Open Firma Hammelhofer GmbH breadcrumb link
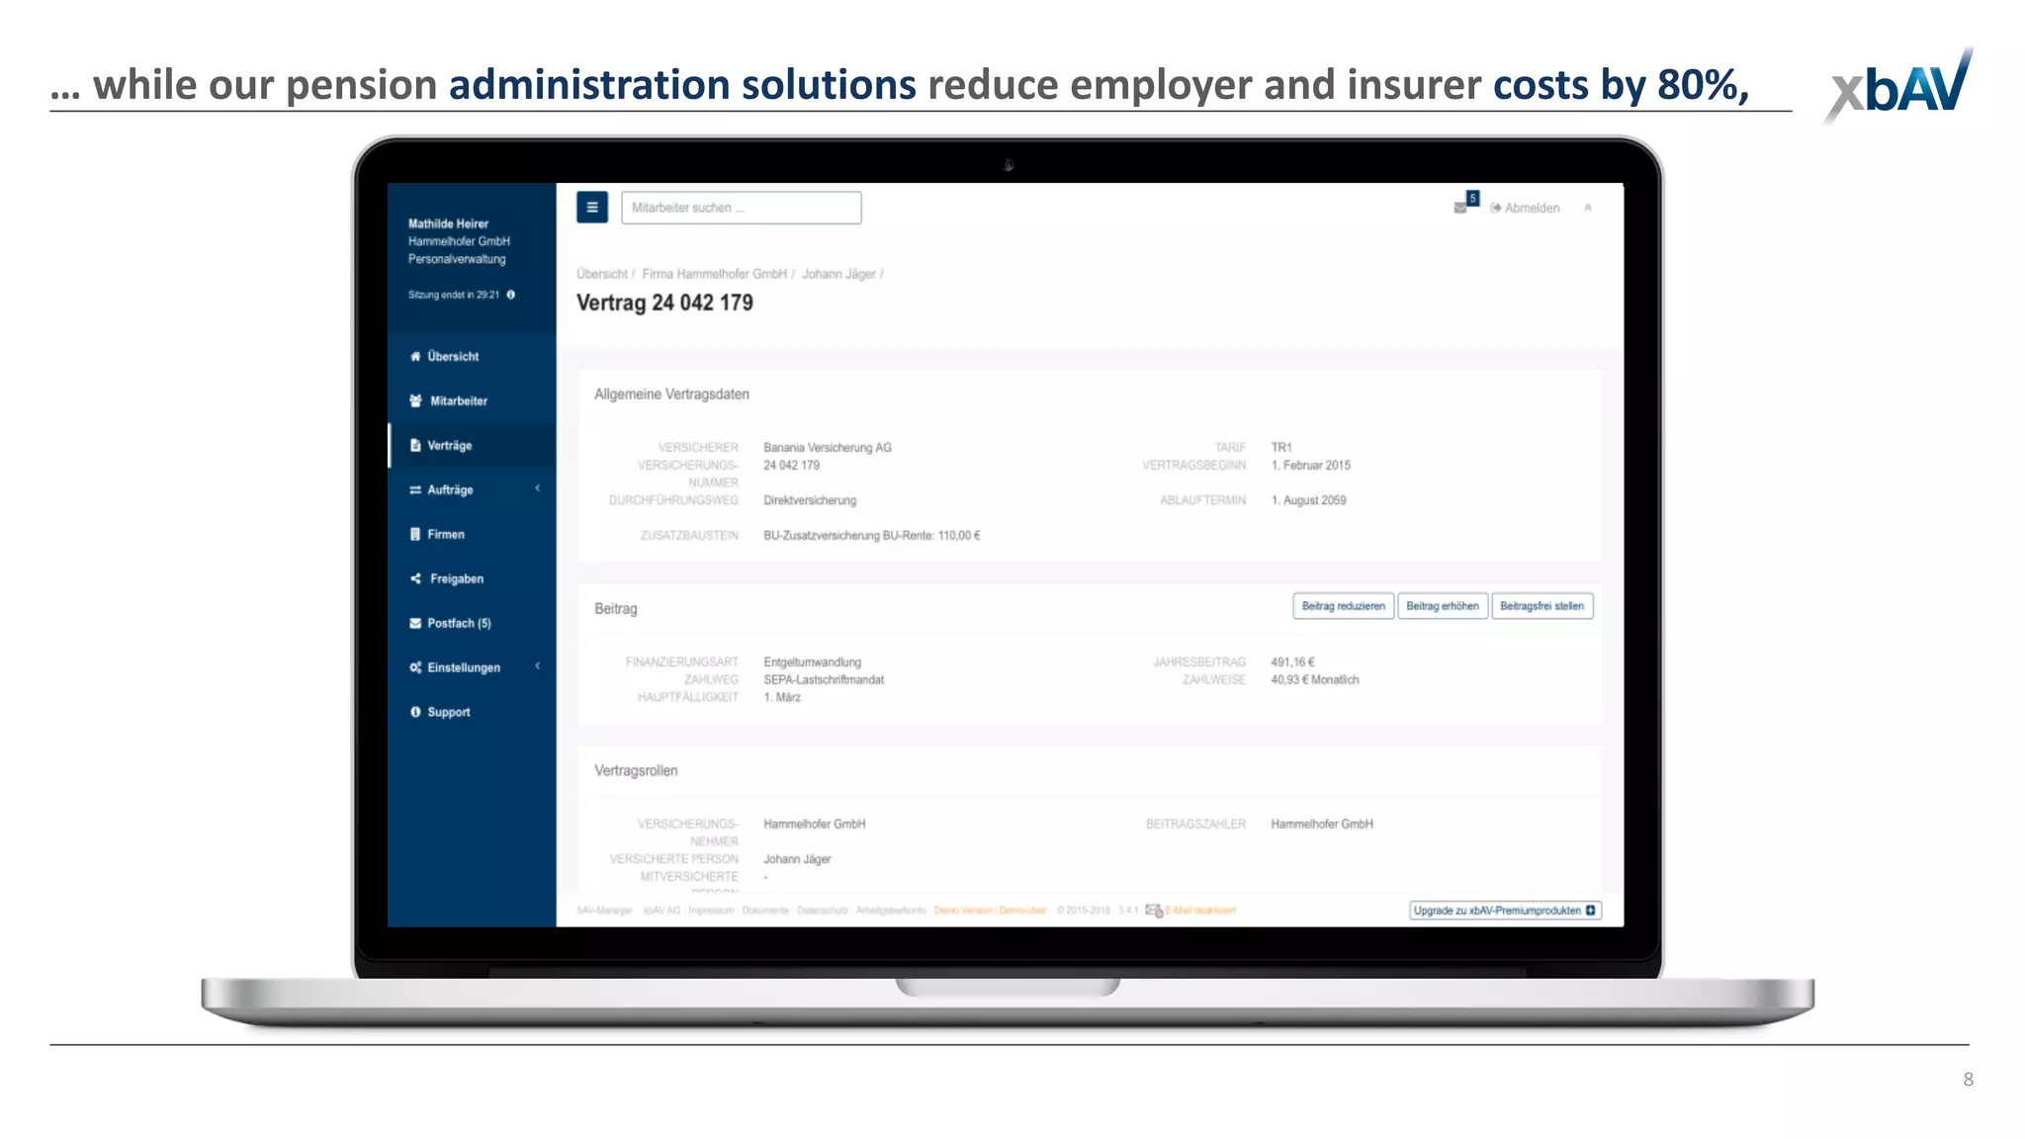This screenshot has height=1139, width=2025. 714,274
